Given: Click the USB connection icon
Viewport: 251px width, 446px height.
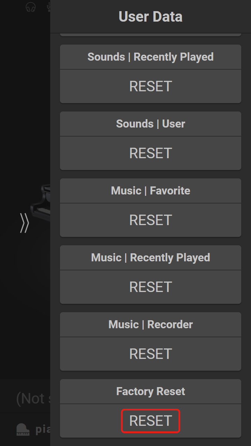Looking at the screenshot, I should (49, 7).
